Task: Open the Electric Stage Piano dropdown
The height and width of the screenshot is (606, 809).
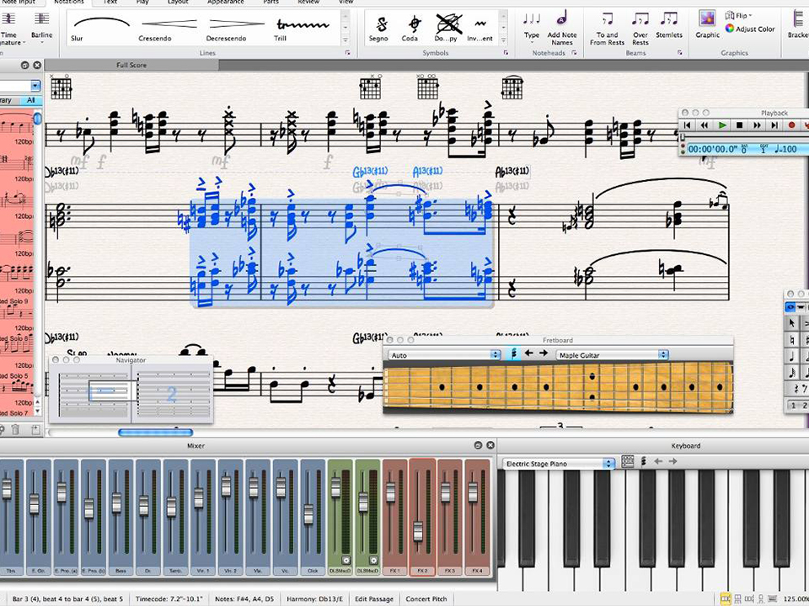Action: (x=558, y=464)
